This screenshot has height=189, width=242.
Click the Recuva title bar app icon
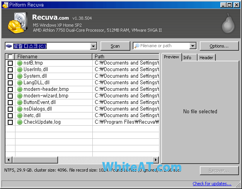(5, 5)
